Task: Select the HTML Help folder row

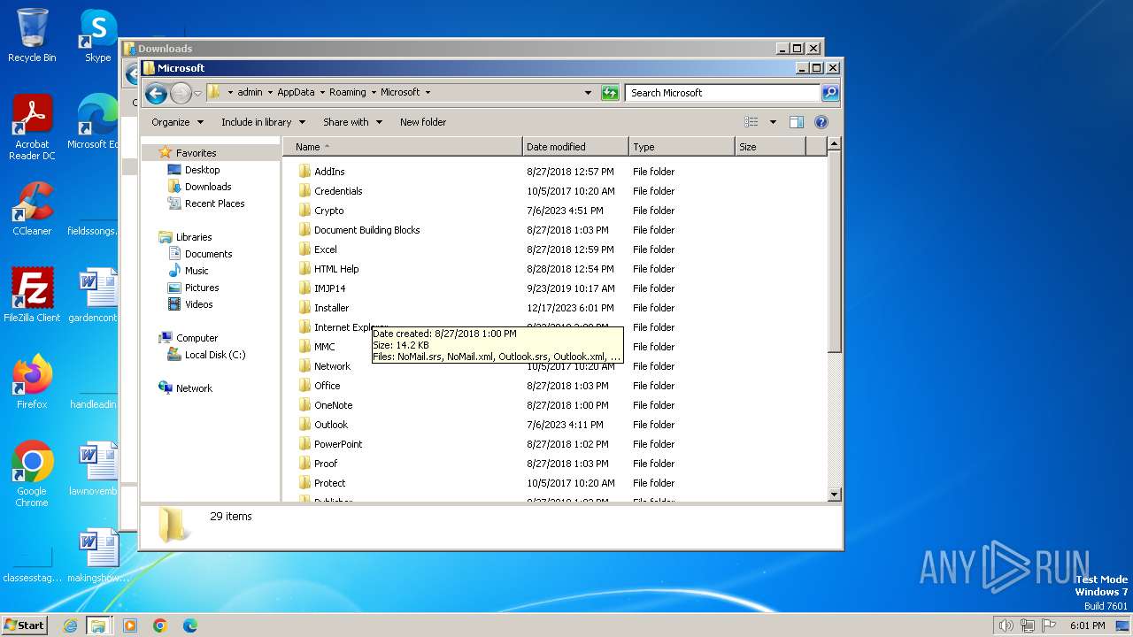Action: (x=553, y=269)
